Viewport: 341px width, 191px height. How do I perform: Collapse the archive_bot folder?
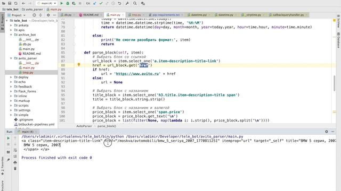pyautogui.click(x=11, y=34)
